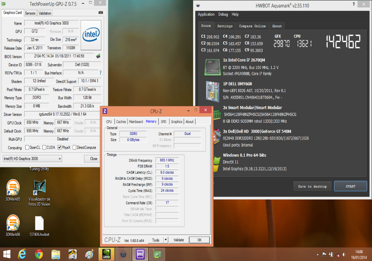Launch Google Chrome from taskbar
Viewport: 372px width, 261px height.
click(39, 254)
